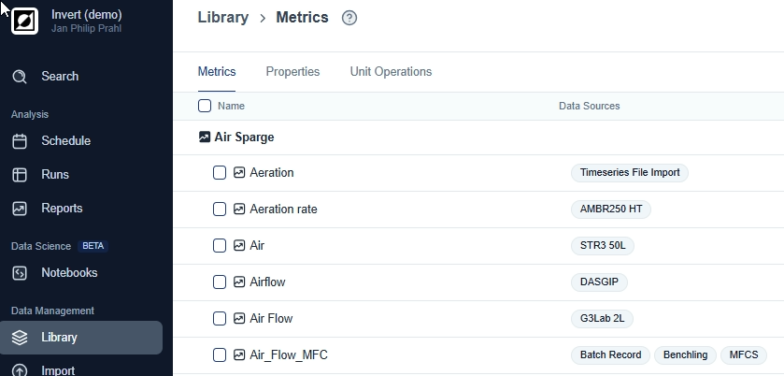Click the Notebooks icon in sidebar
Screen dimensions: 784x376
[20, 273]
